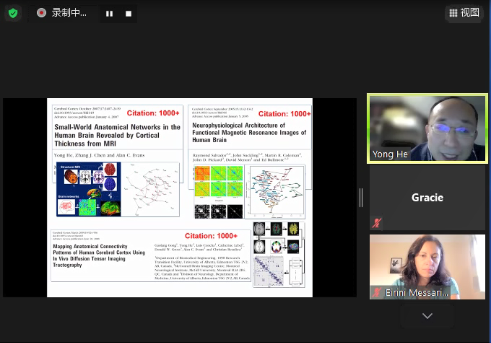Pause the meeting recording
Image resolution: width=491 pixels, height=343 pixels.
tap(109, 14)
